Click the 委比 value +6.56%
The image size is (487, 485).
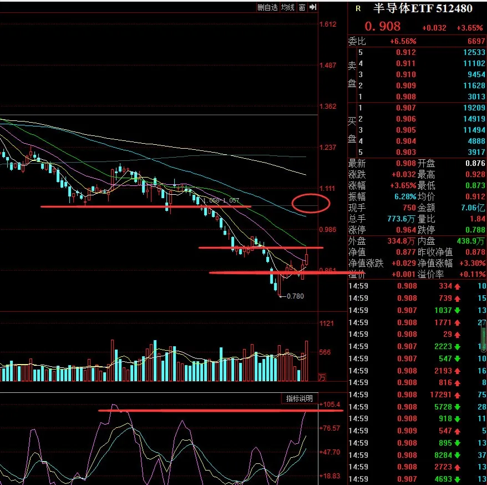coord(403,41)
